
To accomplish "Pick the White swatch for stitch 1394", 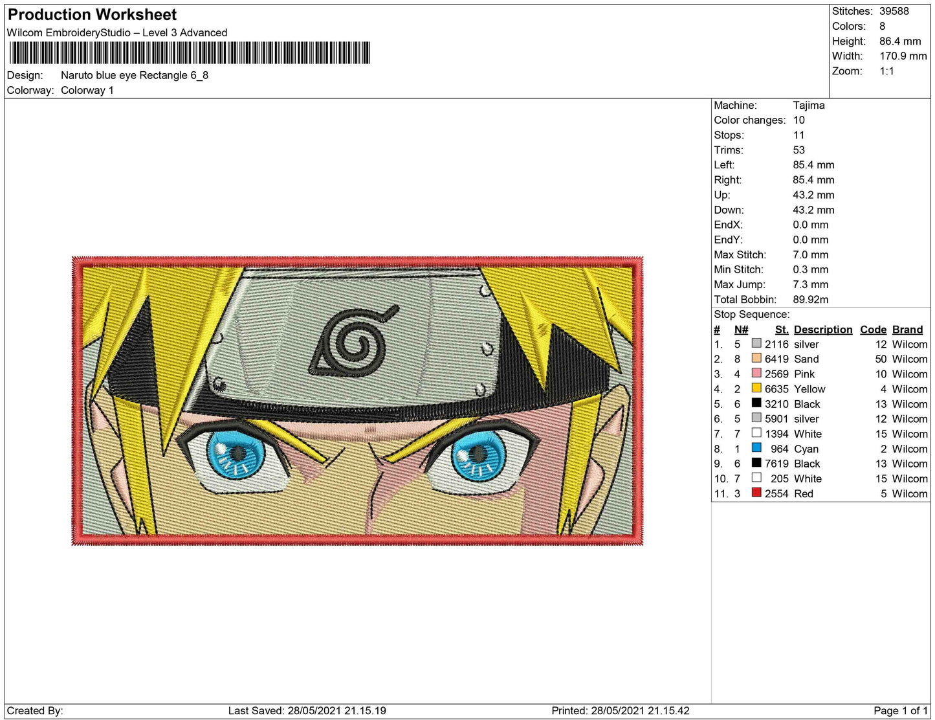I will pyautogui.click(x=756, y=433).
